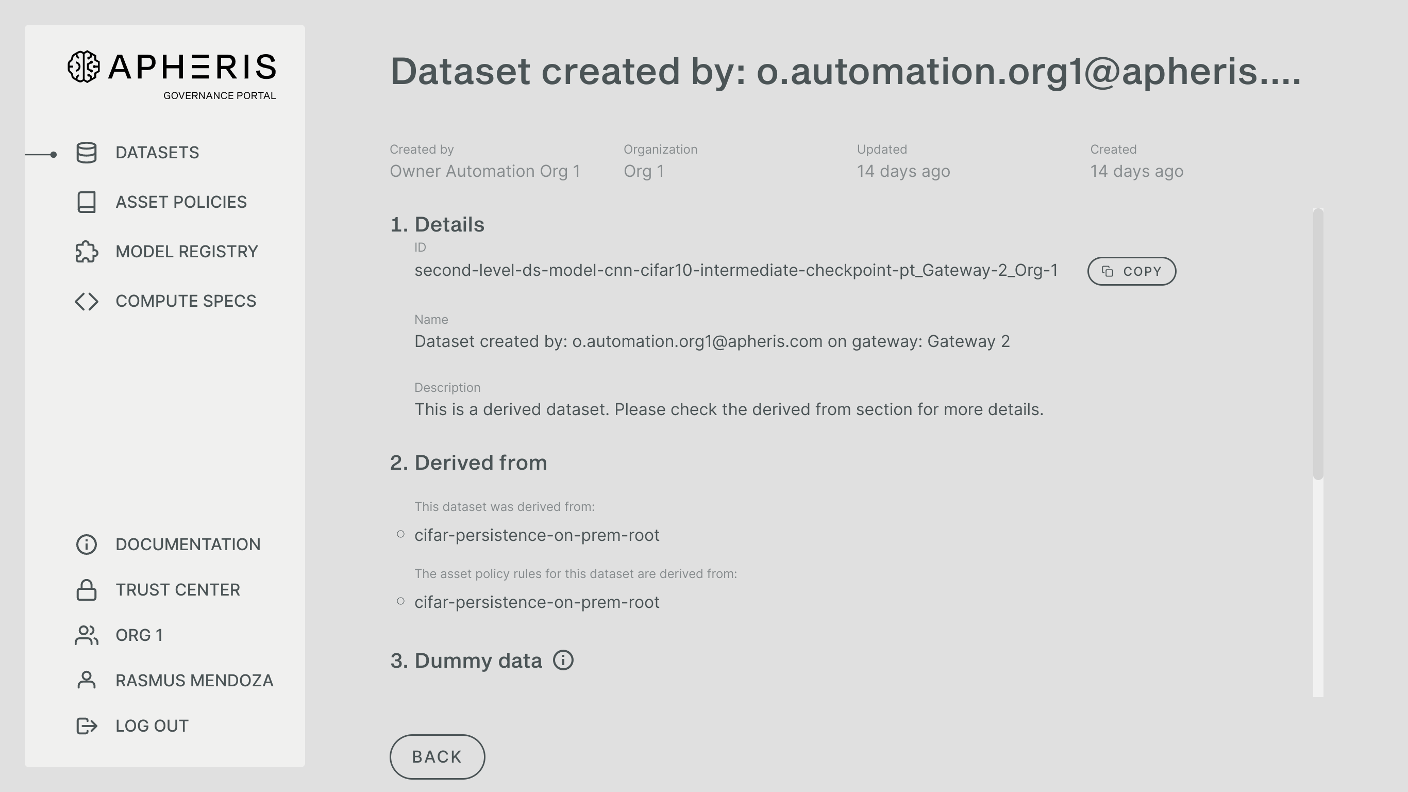Click the Trust Center padlock icon
Viewport: 1408px width, 792px height.
(x=87, y=590)
